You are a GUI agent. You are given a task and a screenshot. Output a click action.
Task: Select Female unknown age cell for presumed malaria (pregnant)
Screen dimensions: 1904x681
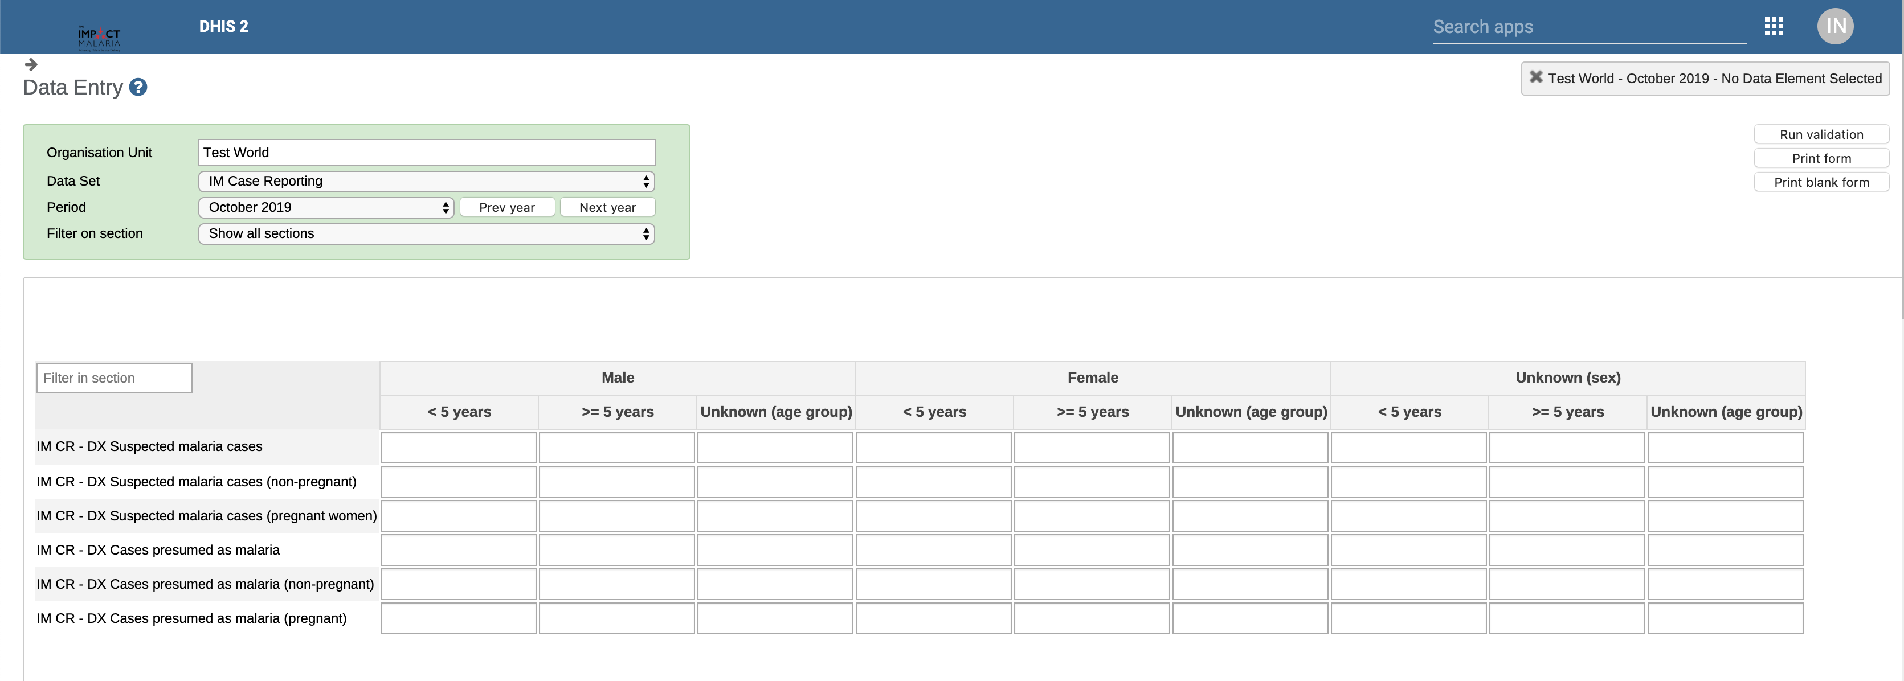[x=1250, y=618]
